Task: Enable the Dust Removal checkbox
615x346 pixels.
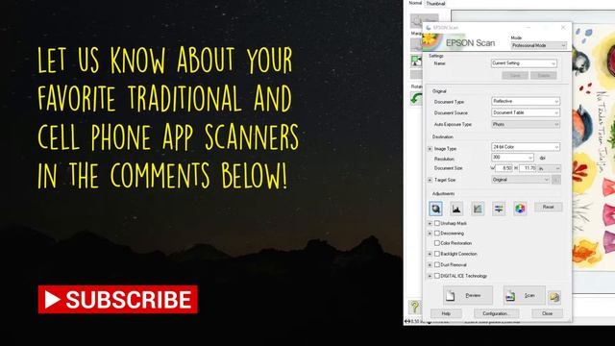Action: coord(437,265)
